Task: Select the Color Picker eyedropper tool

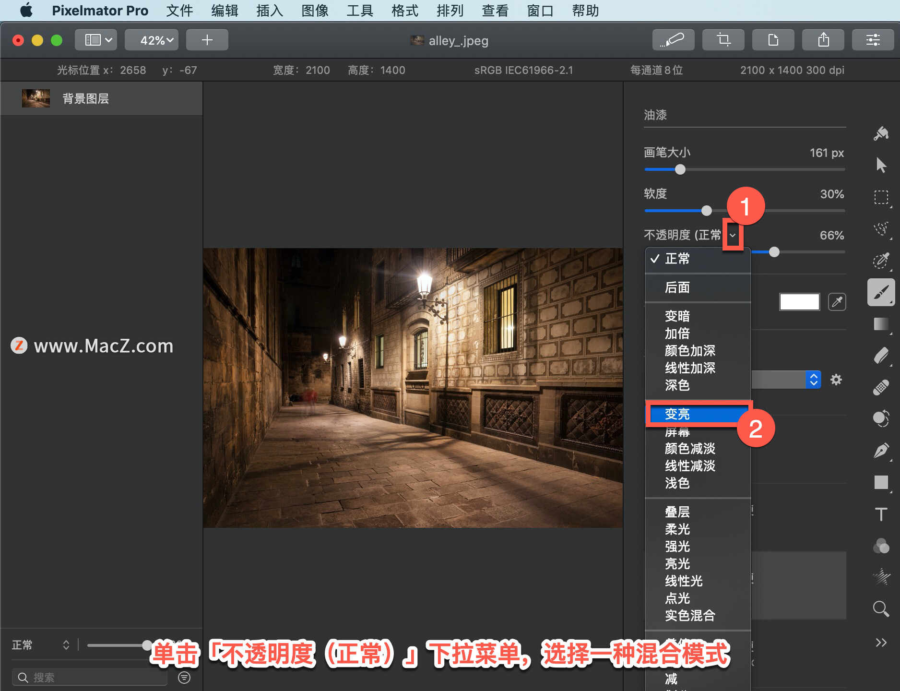Action: coord(881,261)
